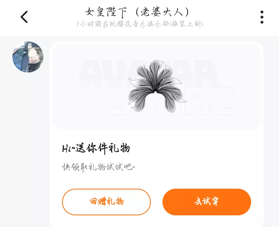Try on the gifted item with 去试穿

pos(207,202)
